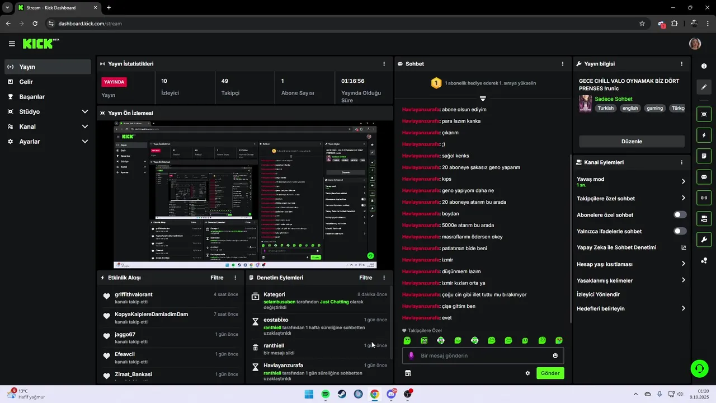Collapse the subscription leaderboard banner arrow
This screenshot has height=403, width=716.
click(483, 98)
